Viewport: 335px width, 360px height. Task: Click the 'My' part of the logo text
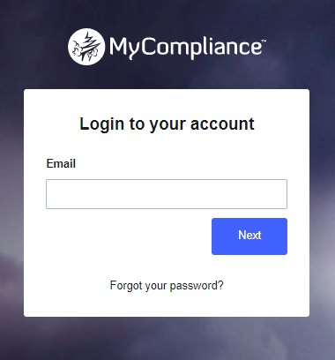point(123,49)
